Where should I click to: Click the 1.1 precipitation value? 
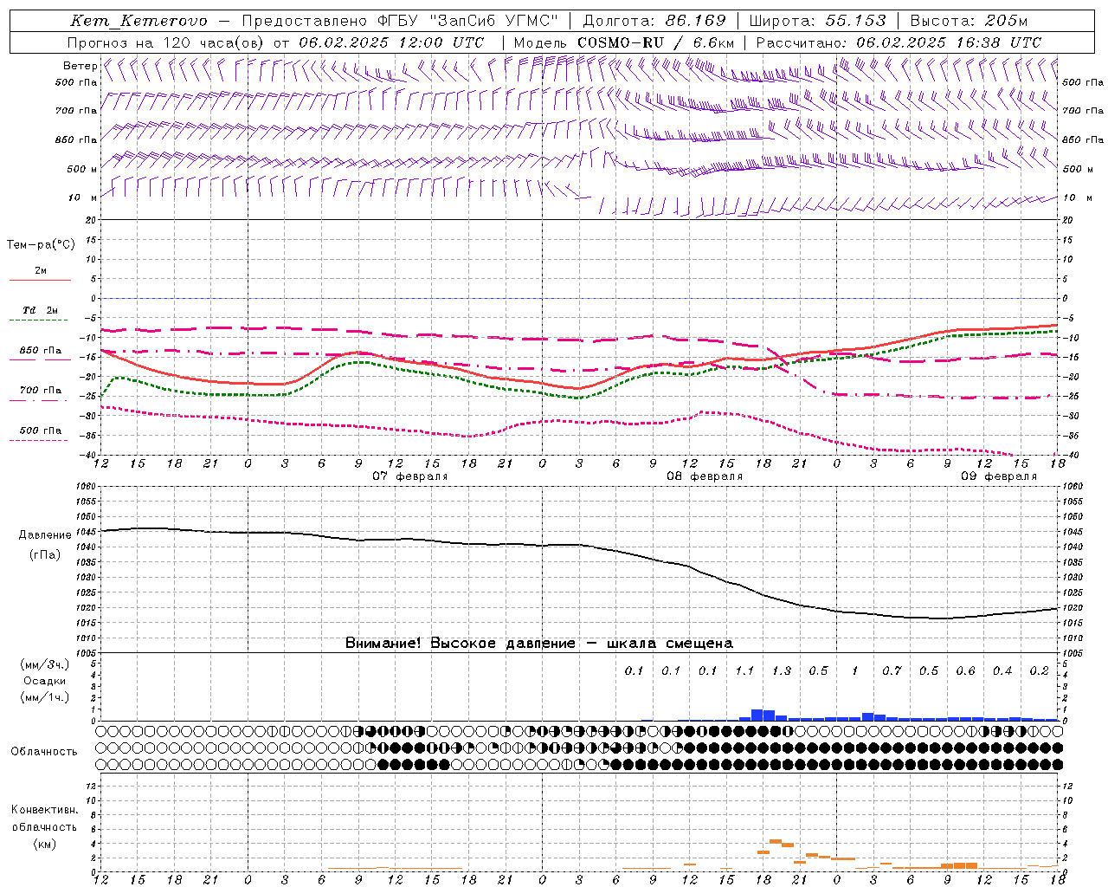[x=744, y=670]
